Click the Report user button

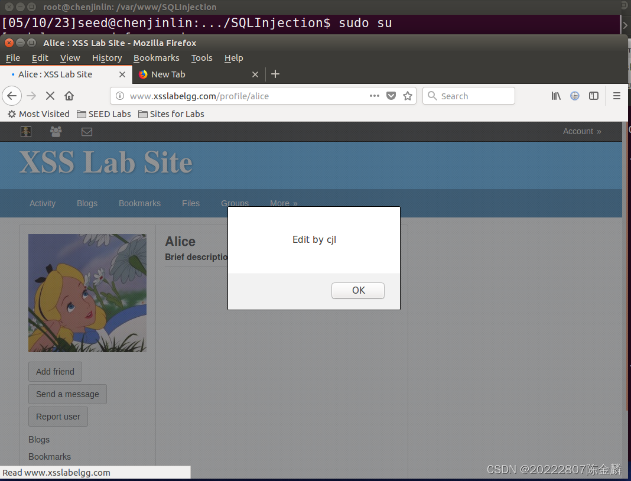click(x=58, y=417)
